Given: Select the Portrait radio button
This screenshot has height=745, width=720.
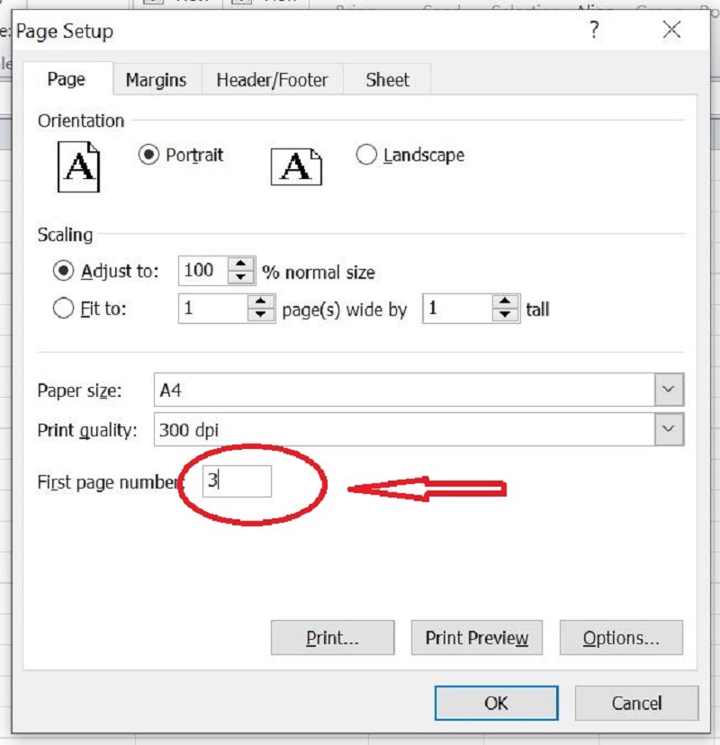Looking at the screenshot, I should coord(148,155).
